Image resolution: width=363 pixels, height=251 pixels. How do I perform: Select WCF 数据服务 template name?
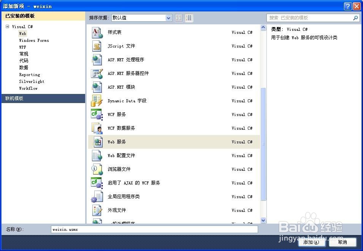pos(121,128)
